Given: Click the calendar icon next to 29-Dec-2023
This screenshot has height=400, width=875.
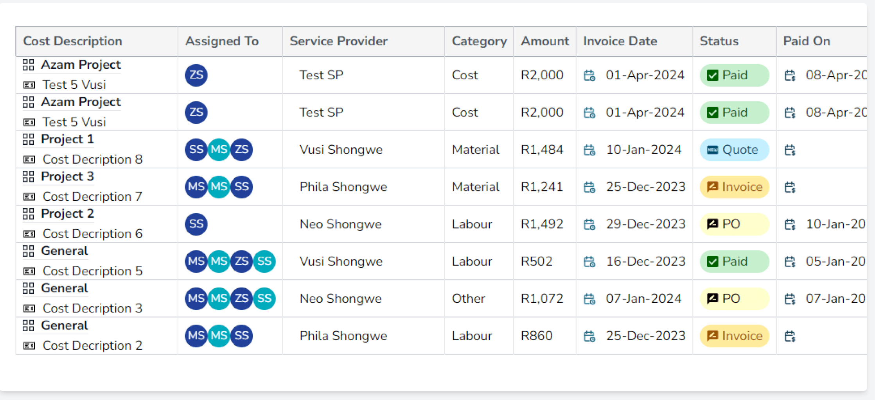Looking at the screenshot, I should (589, 225).
